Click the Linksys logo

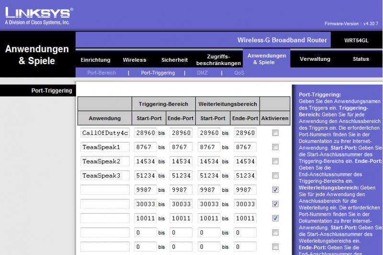(x=38, y=14)
